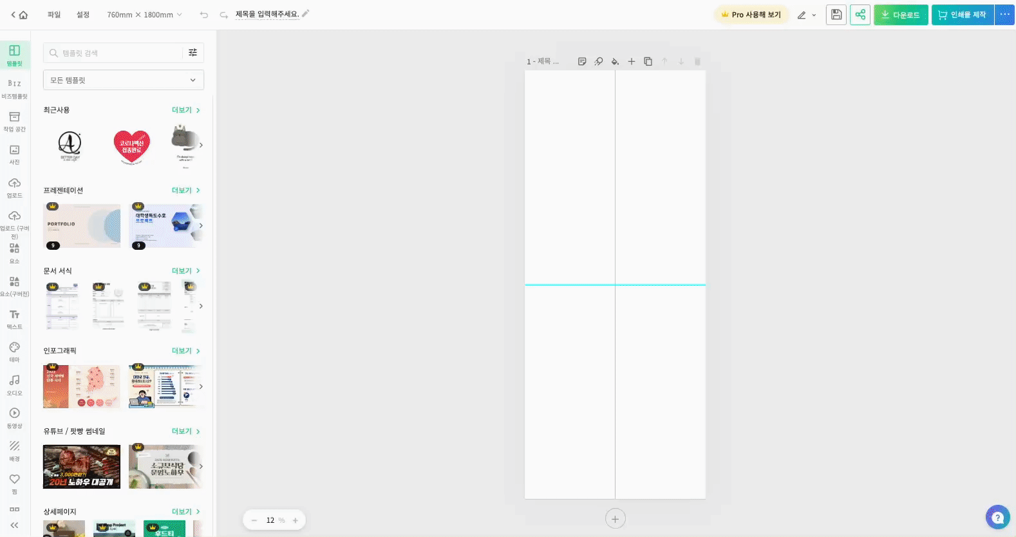The width and height of the screenshot is (1016, 537).
Task: Expand the pen edit mode dropdown
Action: point(807,15)
